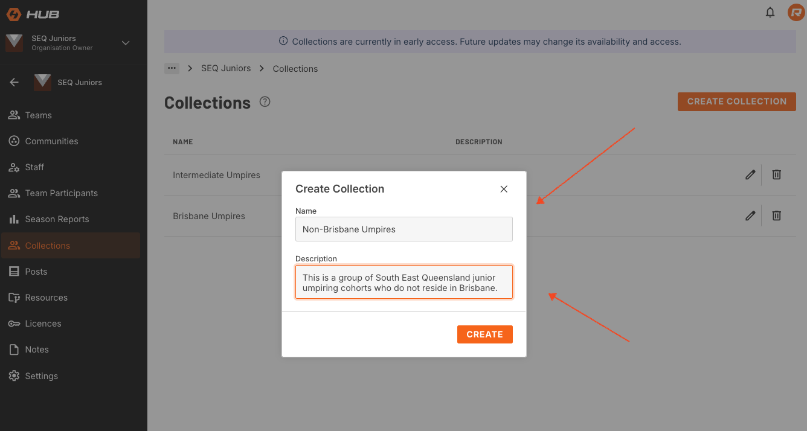Image resolution: width=807 pixels, height=431 pixels.
Task: Close the Create Collection dialog
Action: point(504,189)
